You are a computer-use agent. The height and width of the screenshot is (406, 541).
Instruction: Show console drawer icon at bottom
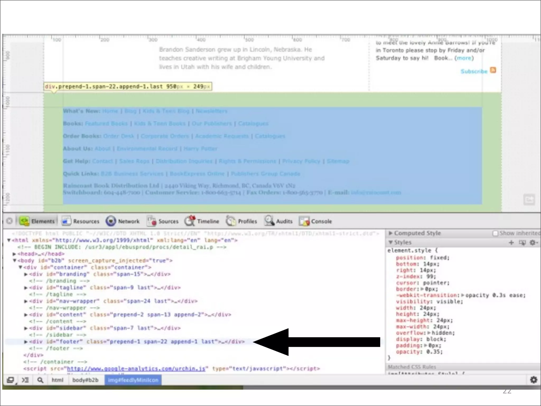[x=25, y=380]
